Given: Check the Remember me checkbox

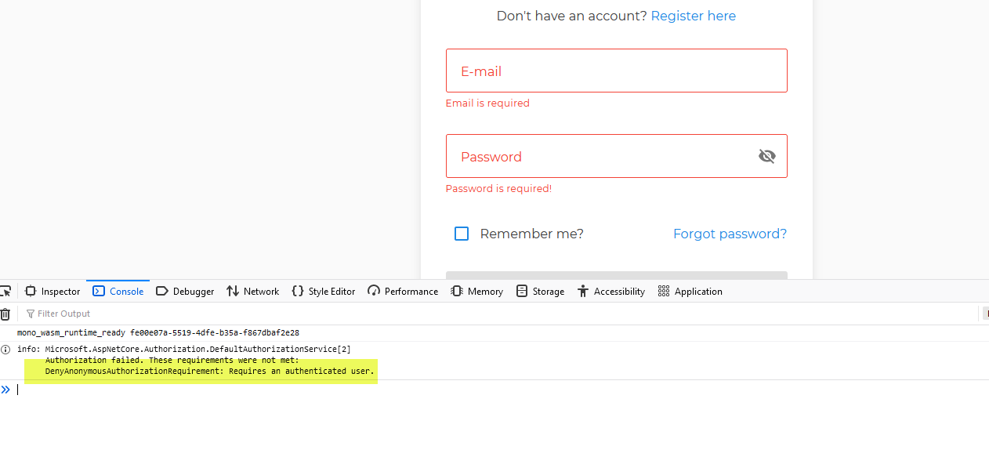Looking at the screenshot, I should pyautogui.click(x=462, y=234).
